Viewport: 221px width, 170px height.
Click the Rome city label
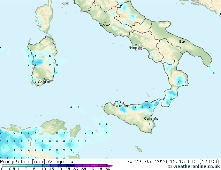pos(105,25)
